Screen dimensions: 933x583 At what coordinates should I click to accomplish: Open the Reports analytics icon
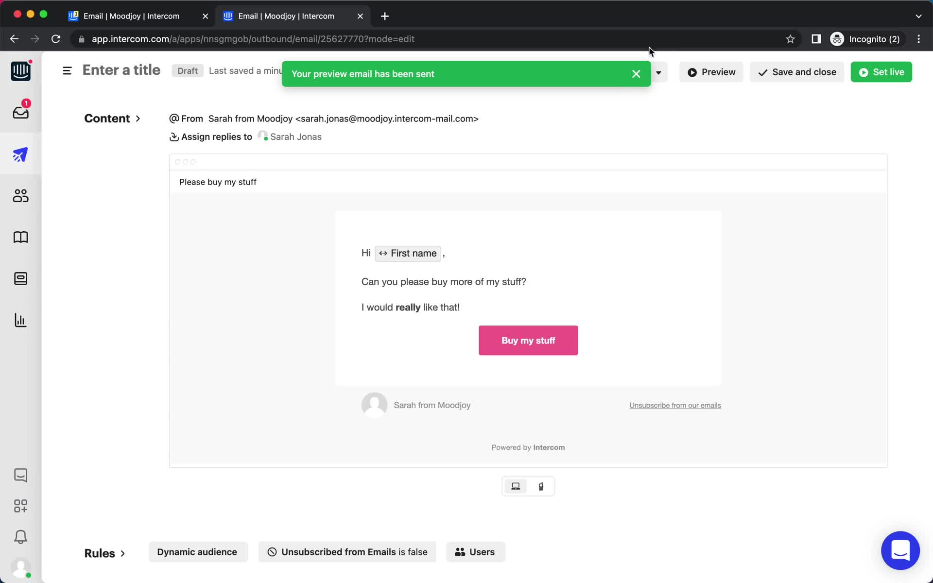pyautogui.click(x=20, y=320)
